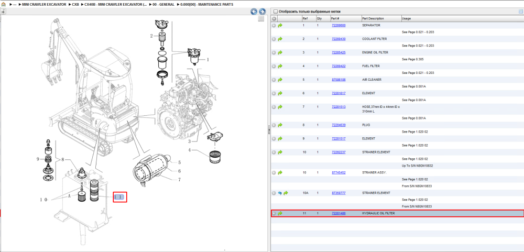This screenshot has width=524, height=252.
Task: Open the CXB breadcrumb
Action: 75,5
